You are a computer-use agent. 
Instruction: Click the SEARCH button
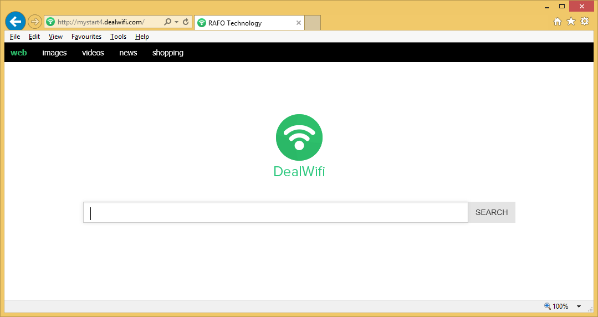click(x=492, y=212)
